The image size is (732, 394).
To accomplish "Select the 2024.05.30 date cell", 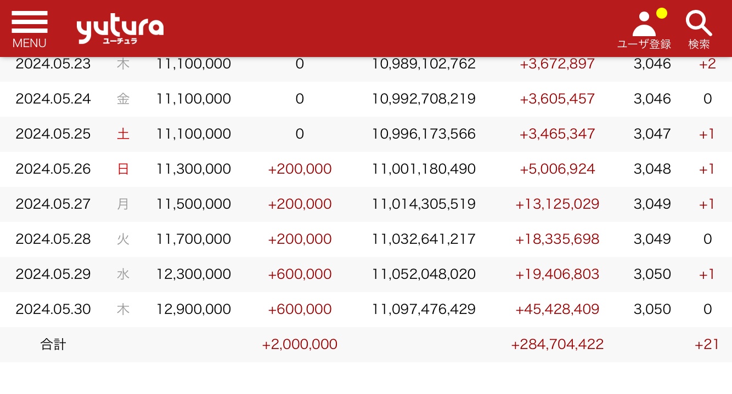I will click(x=53, y=309).
